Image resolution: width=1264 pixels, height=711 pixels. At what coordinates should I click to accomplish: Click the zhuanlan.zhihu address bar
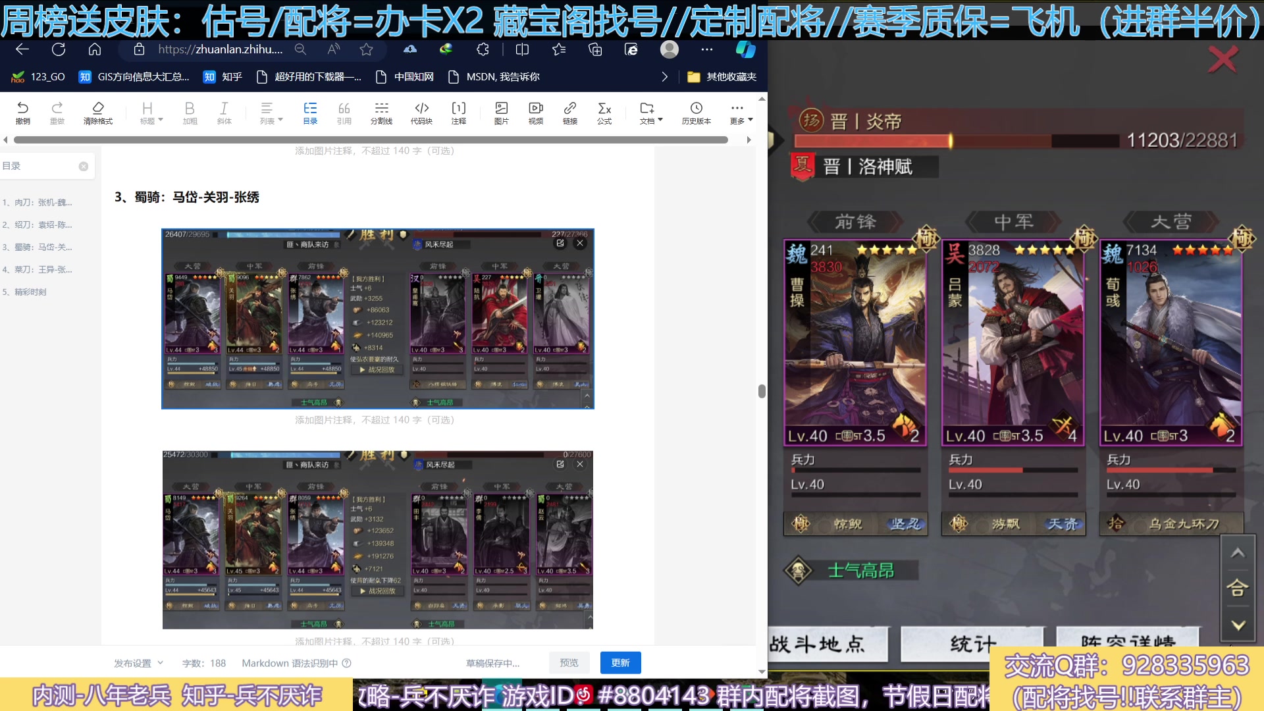point(220,49)
